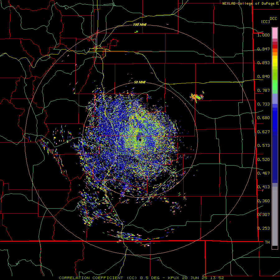This screenshot has width=280, height=280.
Task: Click the 0.733 color scale value
Action: [x=264, y=104]
